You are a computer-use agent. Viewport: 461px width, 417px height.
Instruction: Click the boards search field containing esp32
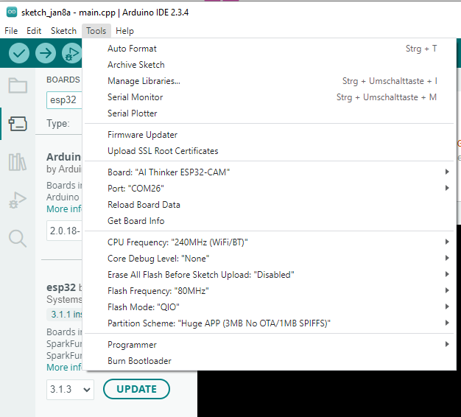click(64, 100)
